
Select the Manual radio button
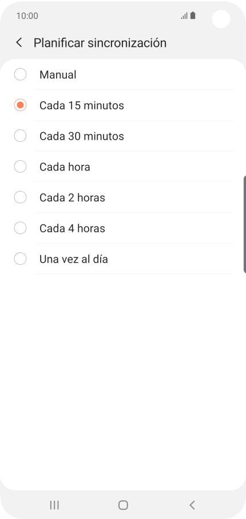pos(20,74)
